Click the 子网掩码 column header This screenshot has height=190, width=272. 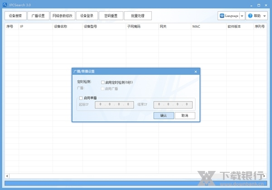point(142,27)
